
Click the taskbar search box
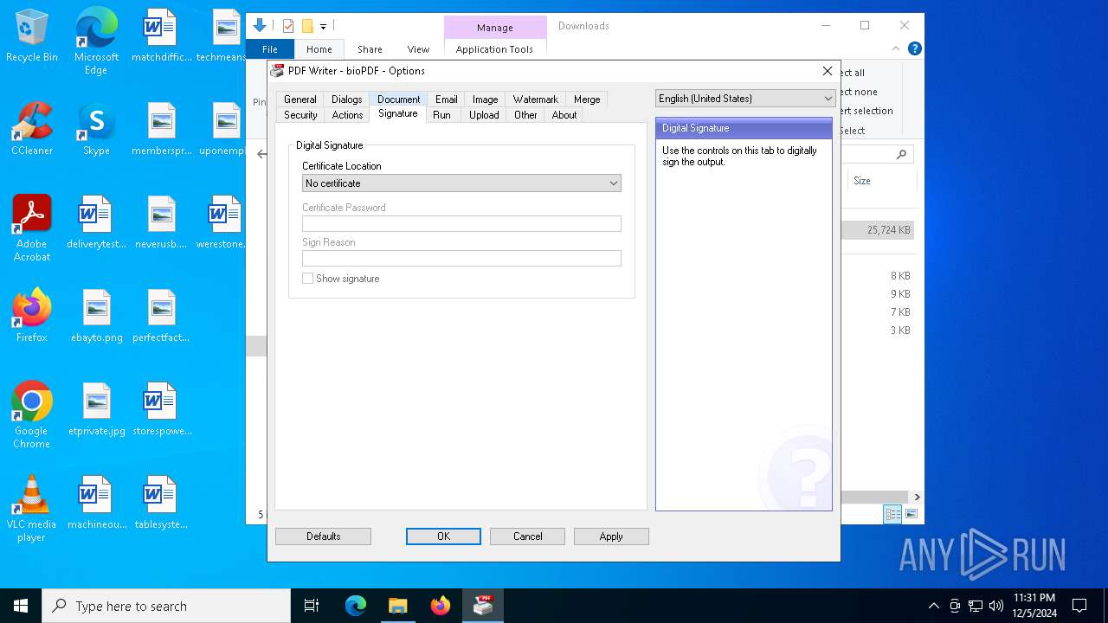[x=166, y=606]
